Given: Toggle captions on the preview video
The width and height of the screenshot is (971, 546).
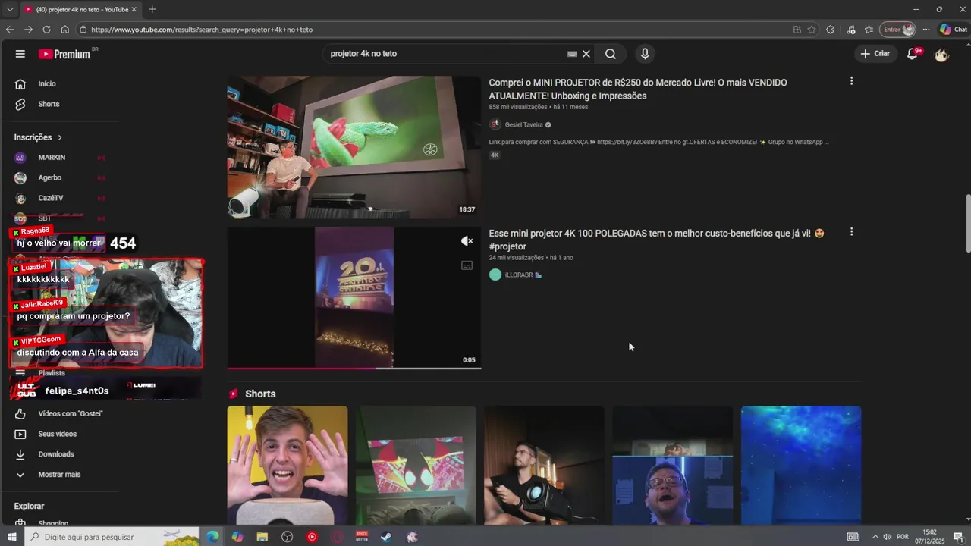Looking at the screenshot, I should click(467, 265).
